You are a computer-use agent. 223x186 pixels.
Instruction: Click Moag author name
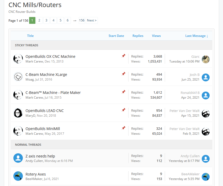click(x=30, y=80)
